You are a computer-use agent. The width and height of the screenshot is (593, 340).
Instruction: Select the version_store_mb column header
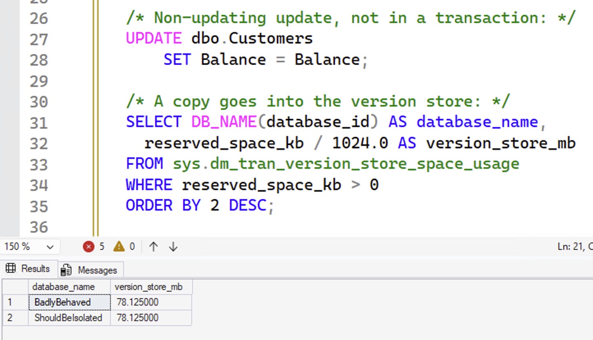[148, 287]
